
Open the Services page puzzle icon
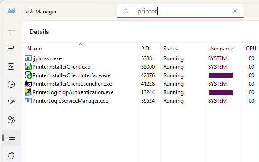click(x=11, y=156)
